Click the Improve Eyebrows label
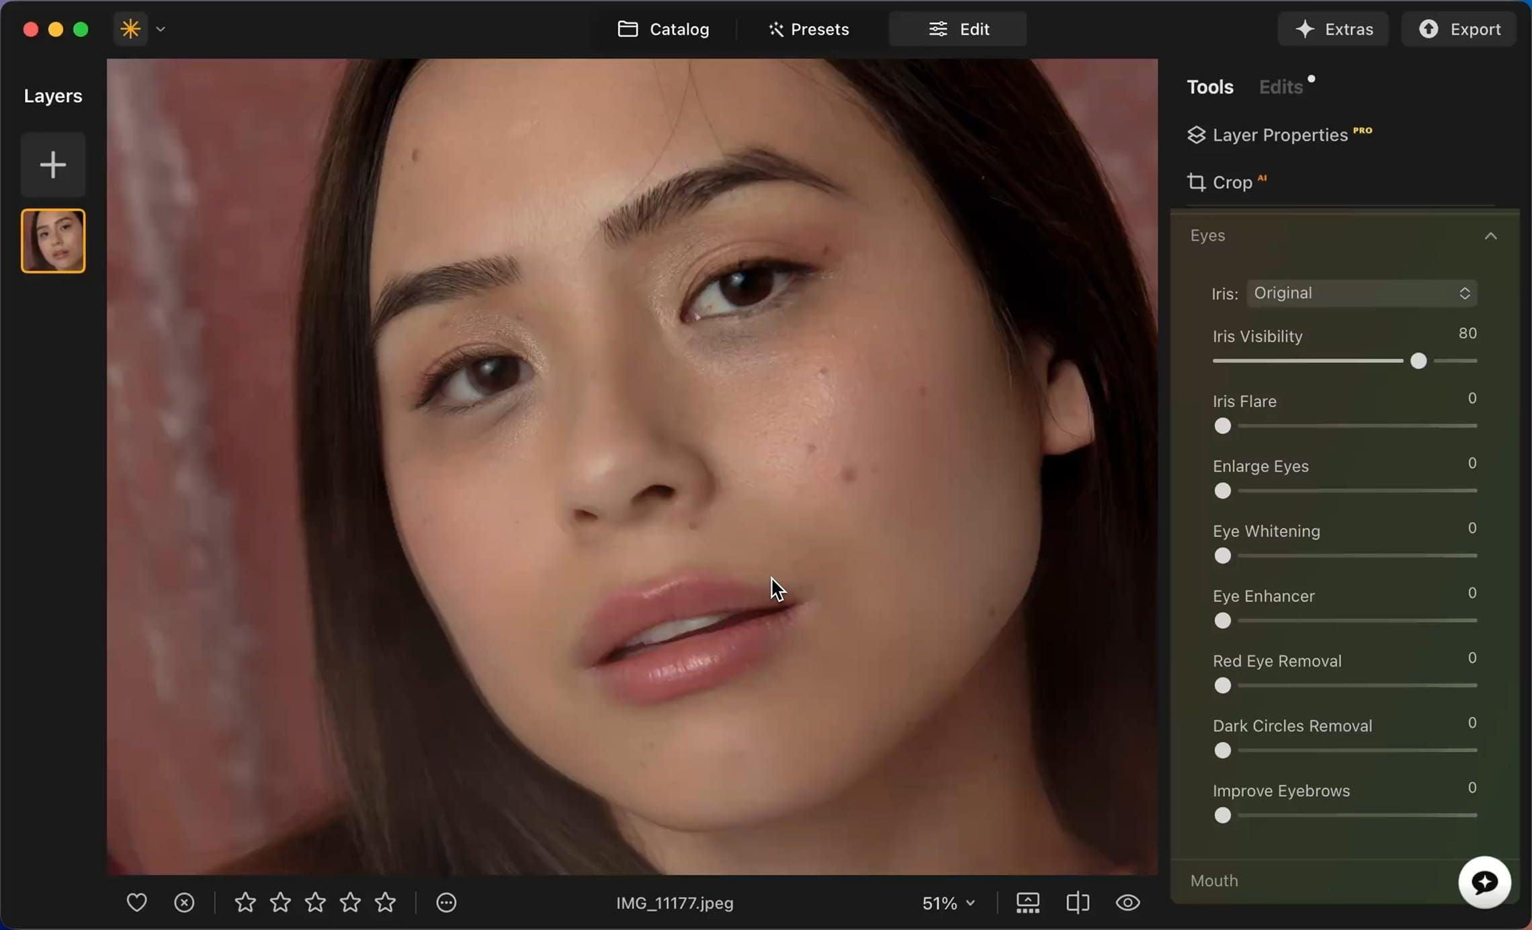 (x=1281, y=790)
